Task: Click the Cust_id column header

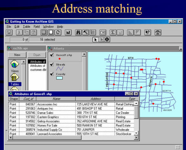Action: (28, 99)
